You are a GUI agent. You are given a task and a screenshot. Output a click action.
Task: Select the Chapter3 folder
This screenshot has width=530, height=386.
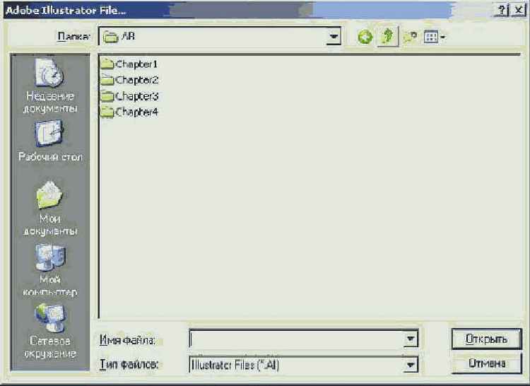tap(129, 96)
